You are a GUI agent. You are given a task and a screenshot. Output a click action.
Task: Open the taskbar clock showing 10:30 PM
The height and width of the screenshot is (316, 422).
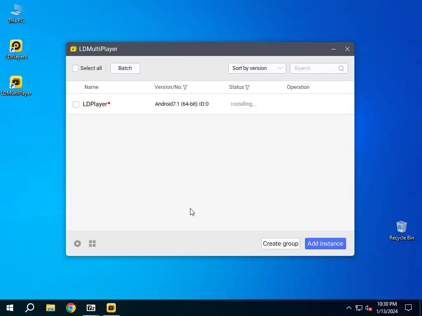tap(387, 308)
